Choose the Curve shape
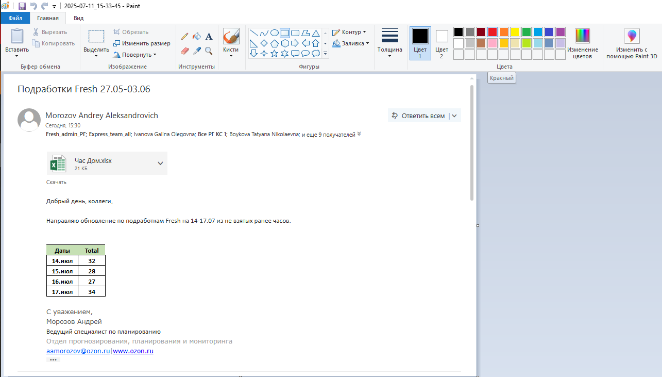 coord(264,33)
